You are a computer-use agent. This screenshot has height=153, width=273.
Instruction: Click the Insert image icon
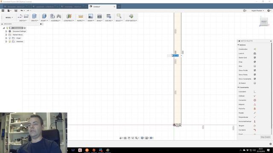coord(90,16)
